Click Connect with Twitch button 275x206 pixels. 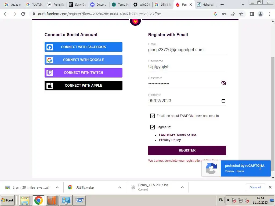click(x=84, y=73)
